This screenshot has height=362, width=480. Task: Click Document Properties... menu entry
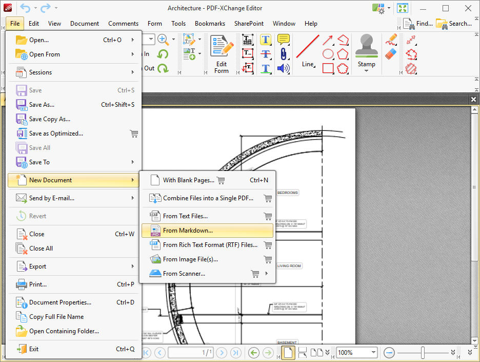[73, 302]
